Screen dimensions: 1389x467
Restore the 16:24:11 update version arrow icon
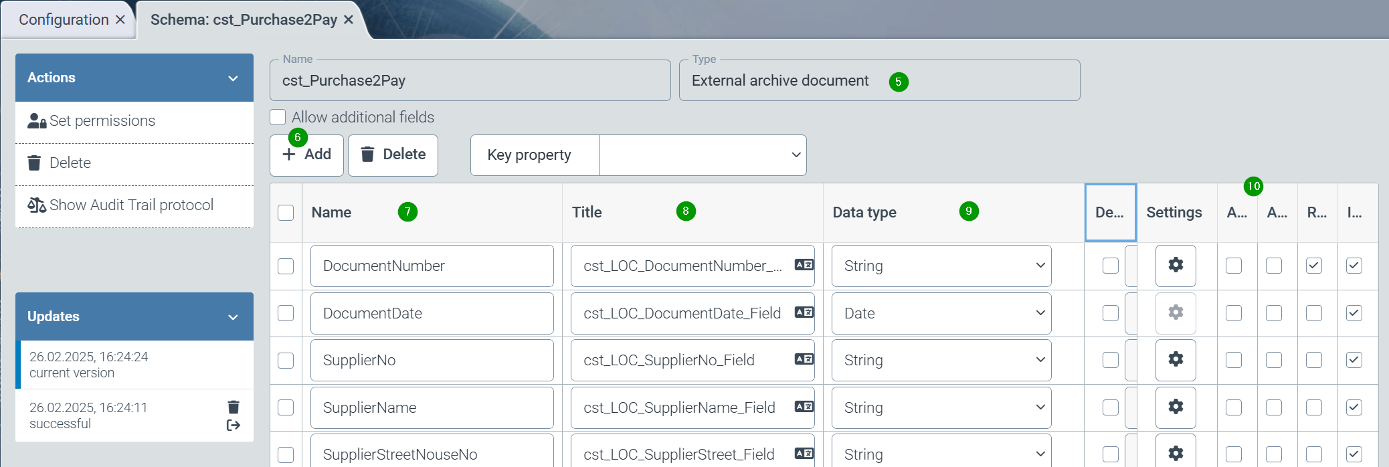coord(233,426)
